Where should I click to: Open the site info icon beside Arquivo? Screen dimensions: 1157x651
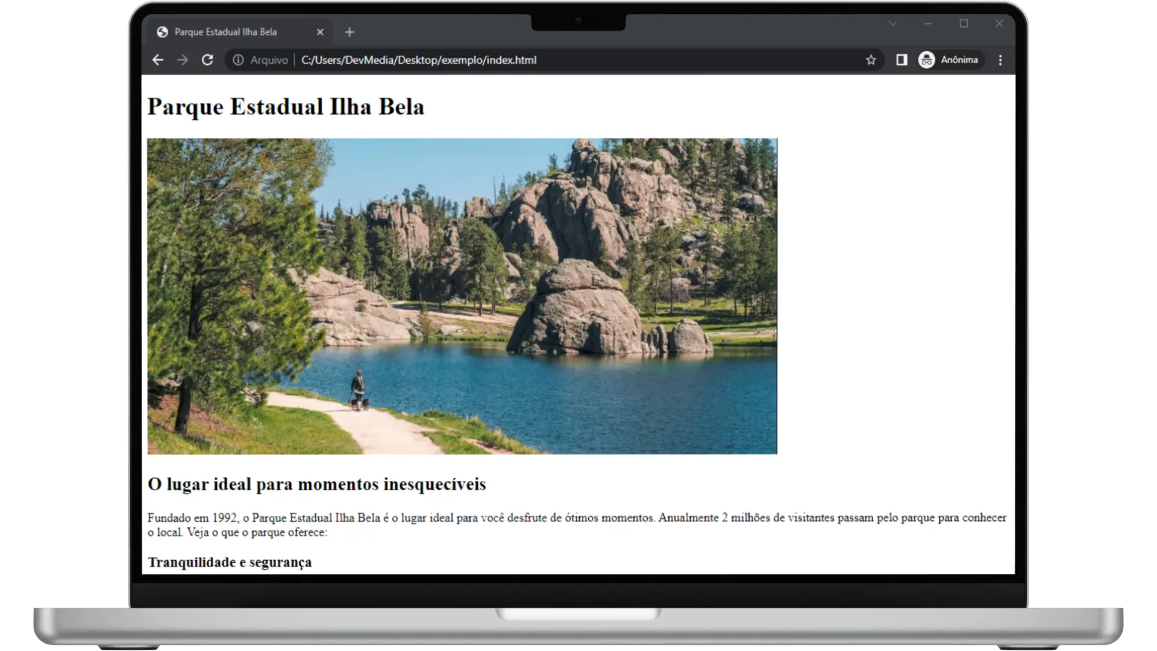click(238, 60)
